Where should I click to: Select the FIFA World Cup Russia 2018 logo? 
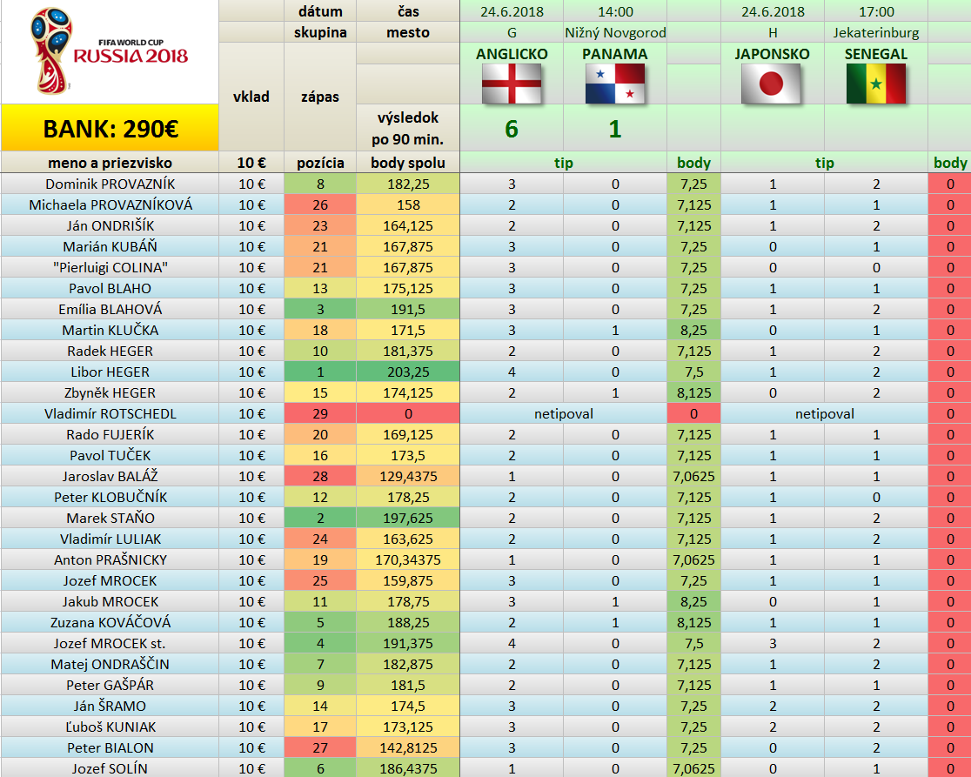110,51
